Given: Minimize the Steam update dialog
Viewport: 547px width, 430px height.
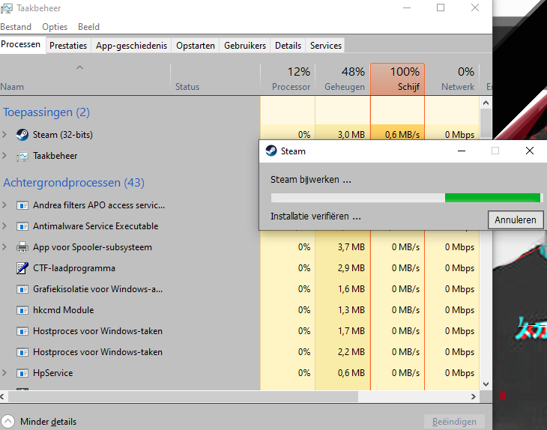Looking at the screenshot, I should coord(462,151).
